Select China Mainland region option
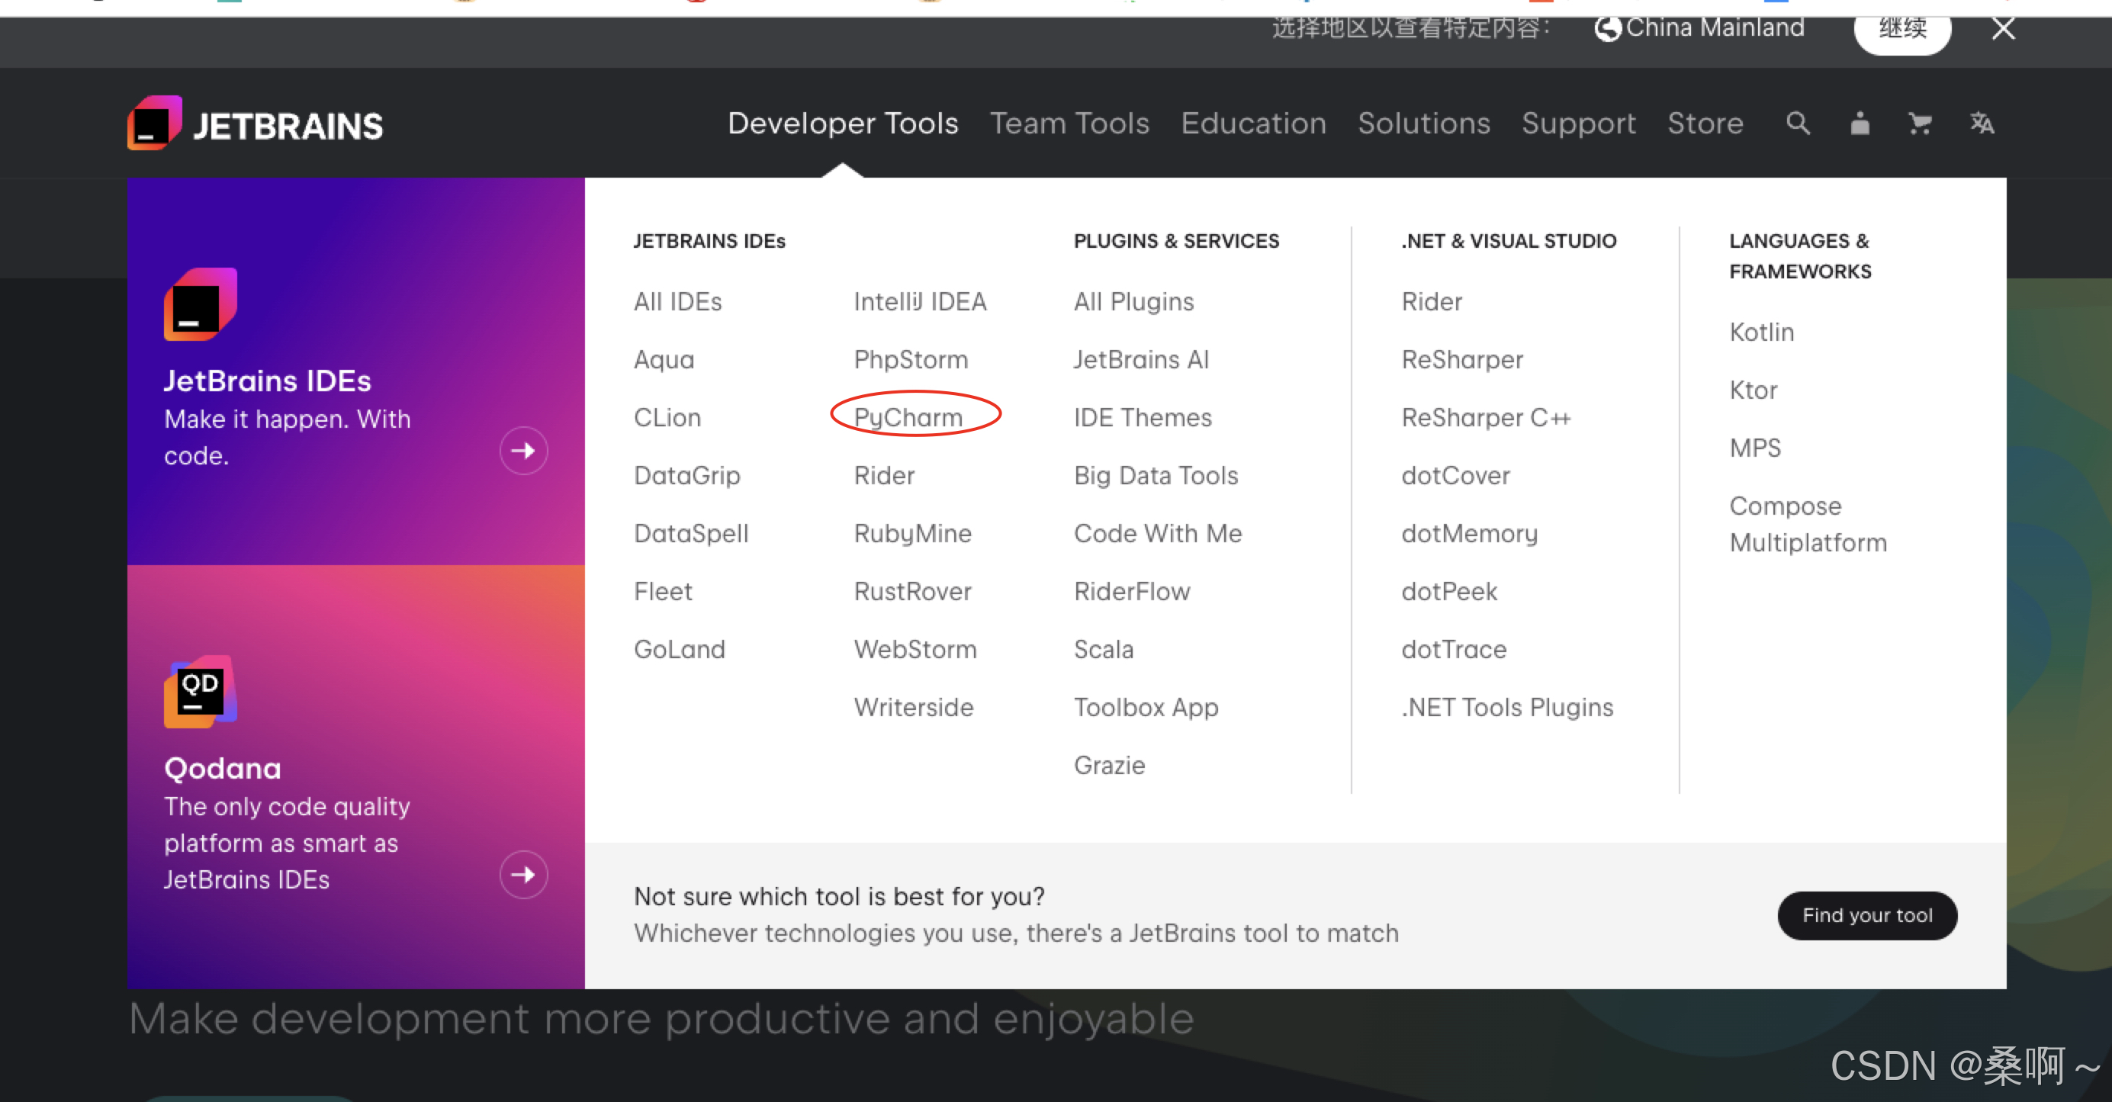This screenshot has height=1102, width=2112. 1699,28
